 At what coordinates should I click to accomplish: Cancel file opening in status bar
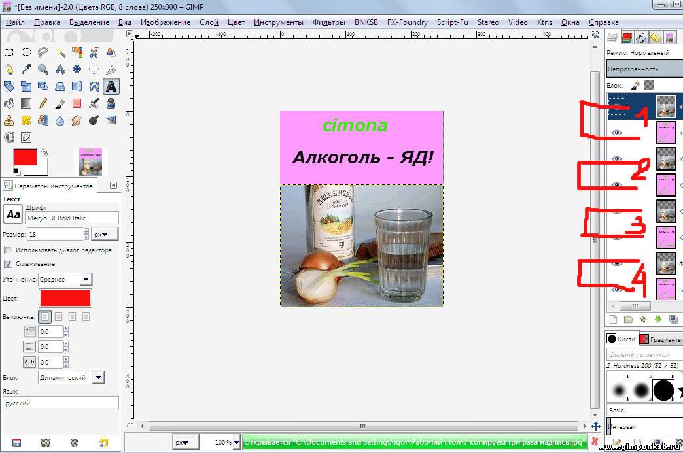click(x=595, y=442)
